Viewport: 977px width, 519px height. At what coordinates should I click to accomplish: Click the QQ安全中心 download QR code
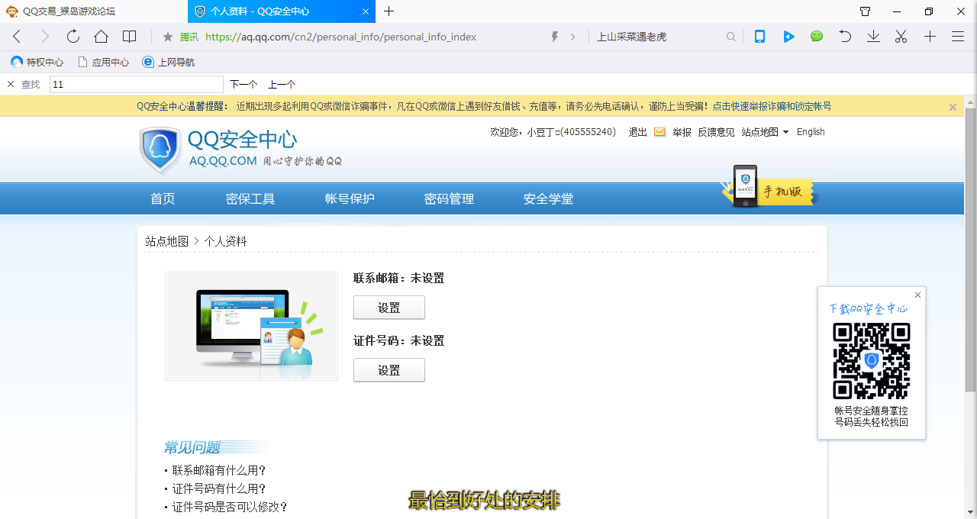pos(872,361)
